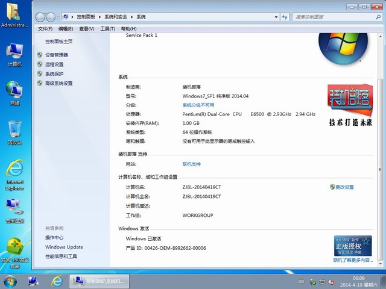The width and height of the screenshot is (386, 289).
Task: Click inside the 搜索控制面板 search box
Action: [x=334, y=17]
